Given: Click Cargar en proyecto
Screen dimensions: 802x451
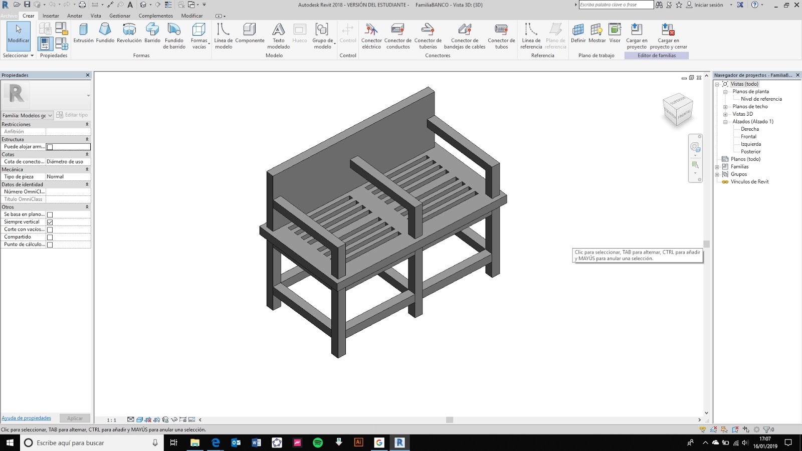Looking at the screenshot, I should pyautogui.click(x=637, y=35).
